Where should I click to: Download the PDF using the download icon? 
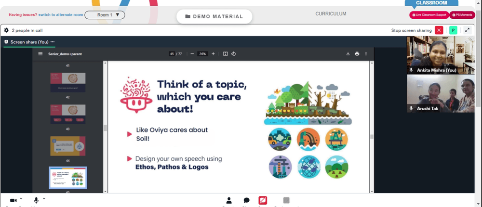348,54
